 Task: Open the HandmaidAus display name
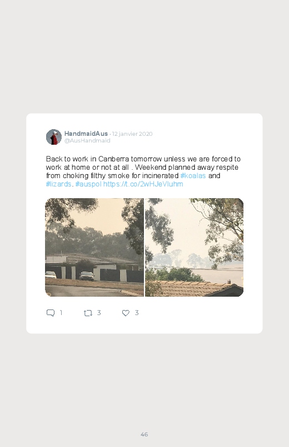(x=86, y=134)
